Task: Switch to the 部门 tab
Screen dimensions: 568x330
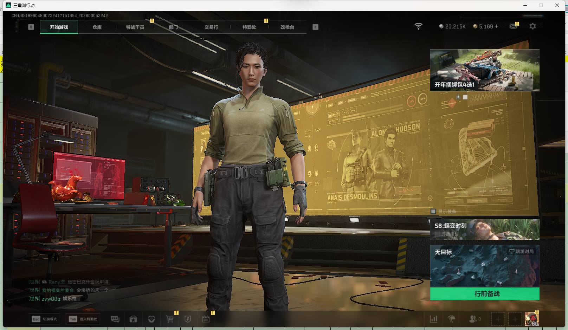Action: pyautogui.click(x=173, y=27)
